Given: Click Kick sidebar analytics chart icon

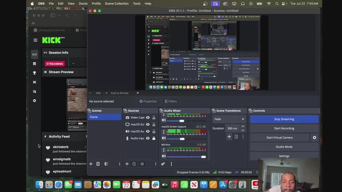Looking at the screenshot, I should pyautogui.click(x=34, y=64).
